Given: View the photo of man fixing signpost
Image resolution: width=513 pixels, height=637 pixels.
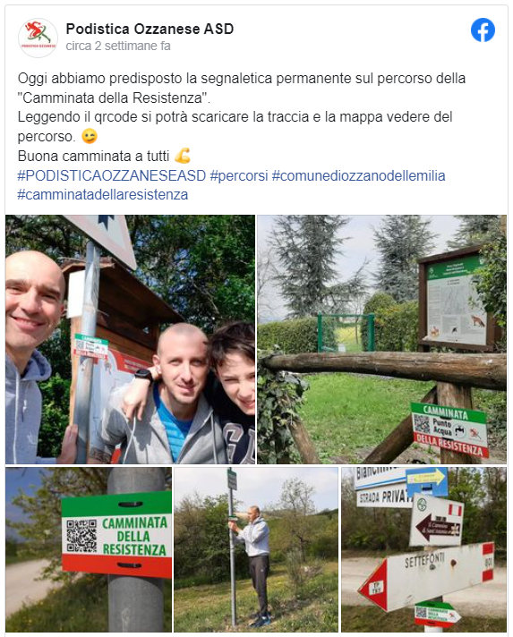Looking at the screenshot, I should [x=256, y=549].
